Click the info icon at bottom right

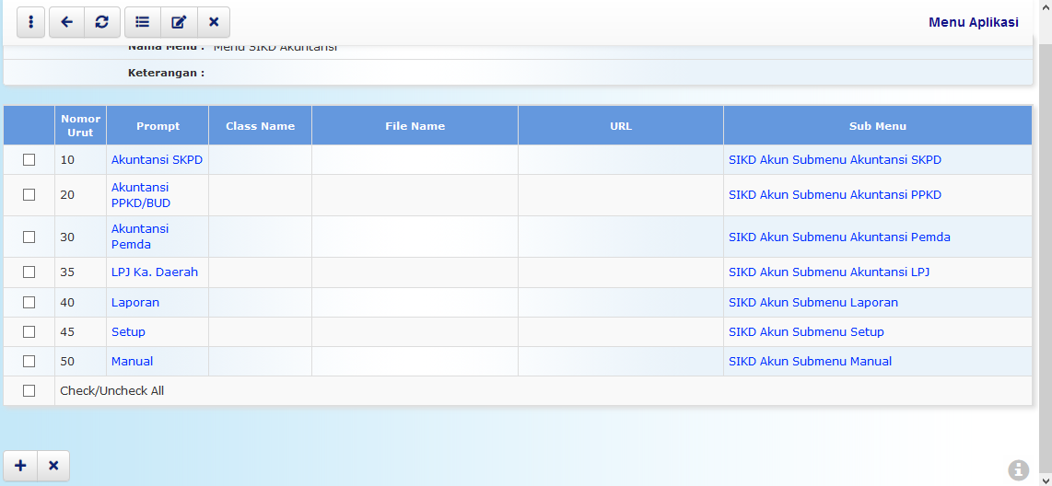(1018, 470)
